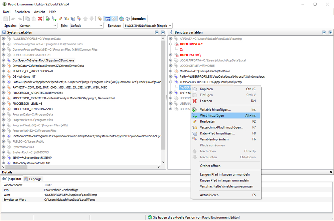The width and height of the screenshot is (334, 221).
Task: Click the Systemvariablen horizontal scrollbar thumb
Action: click(x=16, y=167)
